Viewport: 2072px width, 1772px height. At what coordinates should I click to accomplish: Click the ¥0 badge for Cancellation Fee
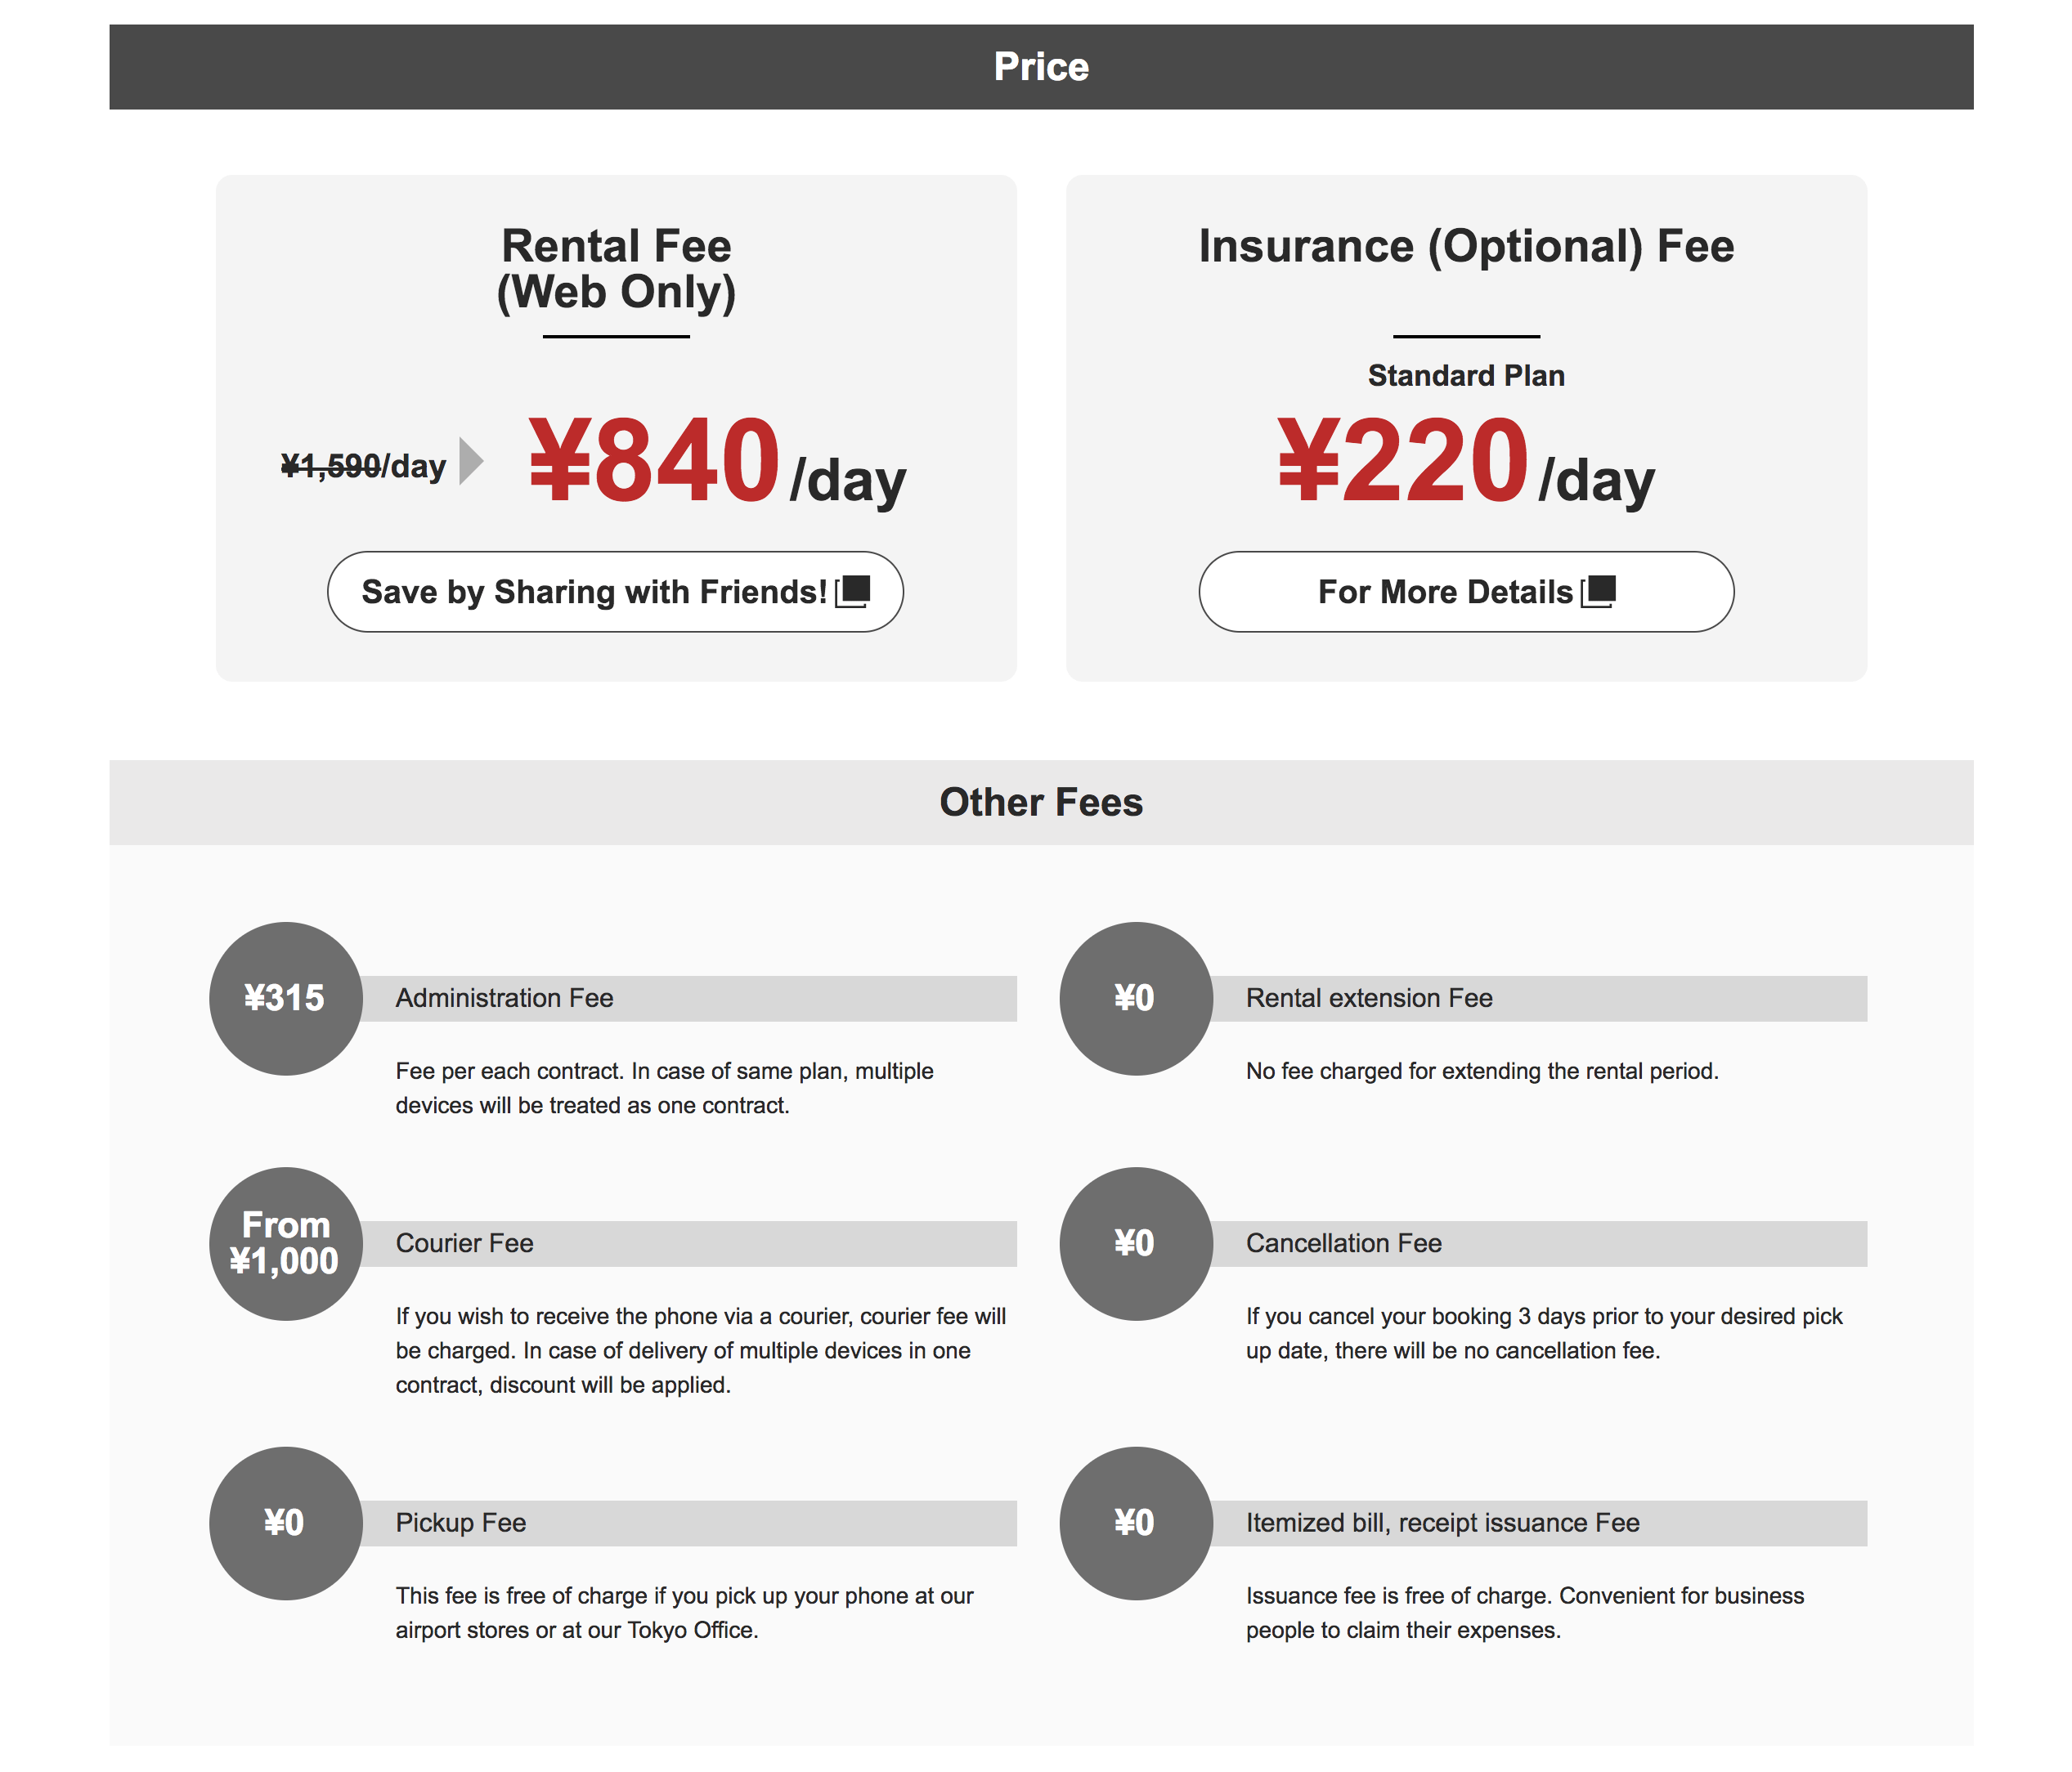[x=1135, y=1243]
